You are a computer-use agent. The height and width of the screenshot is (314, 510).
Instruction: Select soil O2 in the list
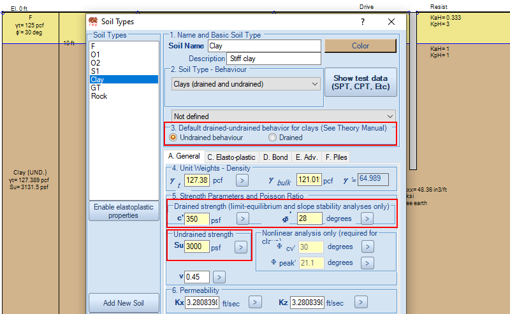pos(124,62)
